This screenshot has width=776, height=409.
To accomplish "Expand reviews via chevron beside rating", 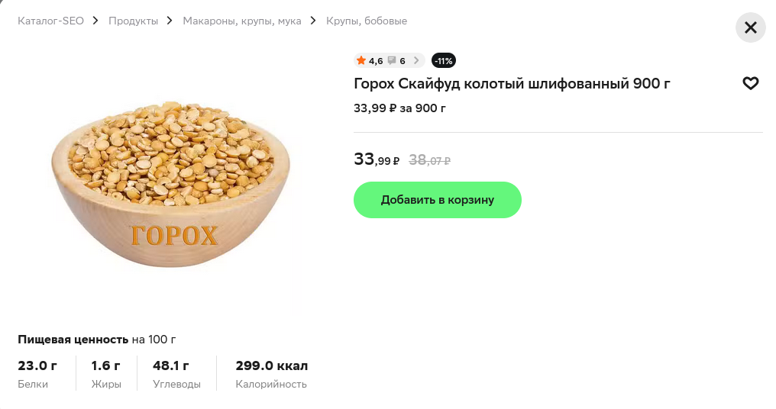I will point(416,61).
